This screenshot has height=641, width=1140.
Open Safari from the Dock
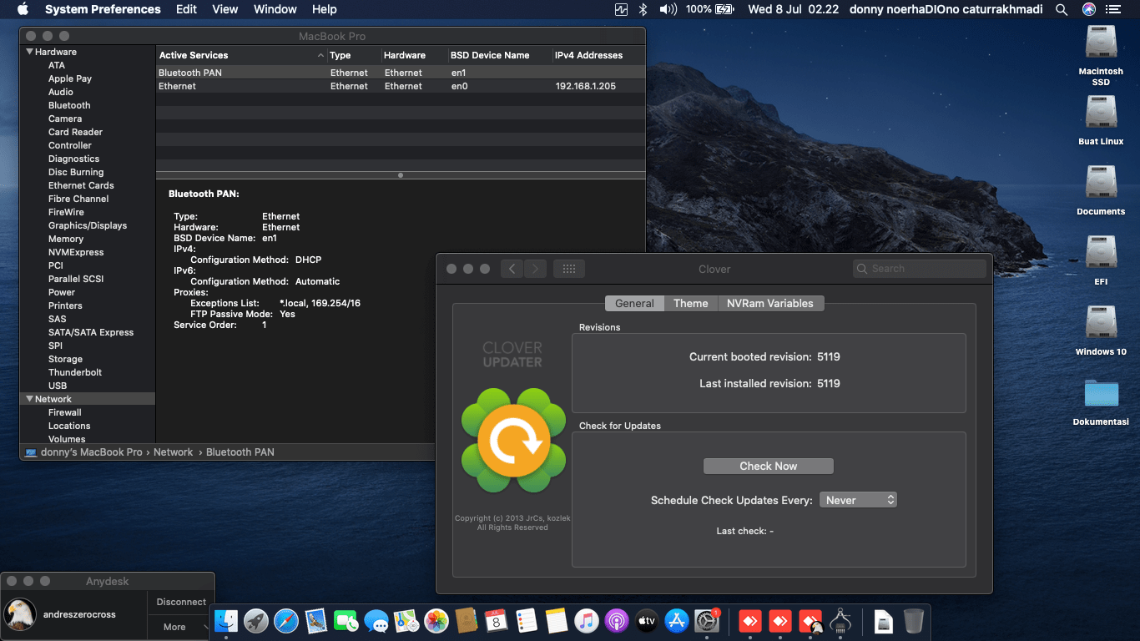click(x=286, y=621)
